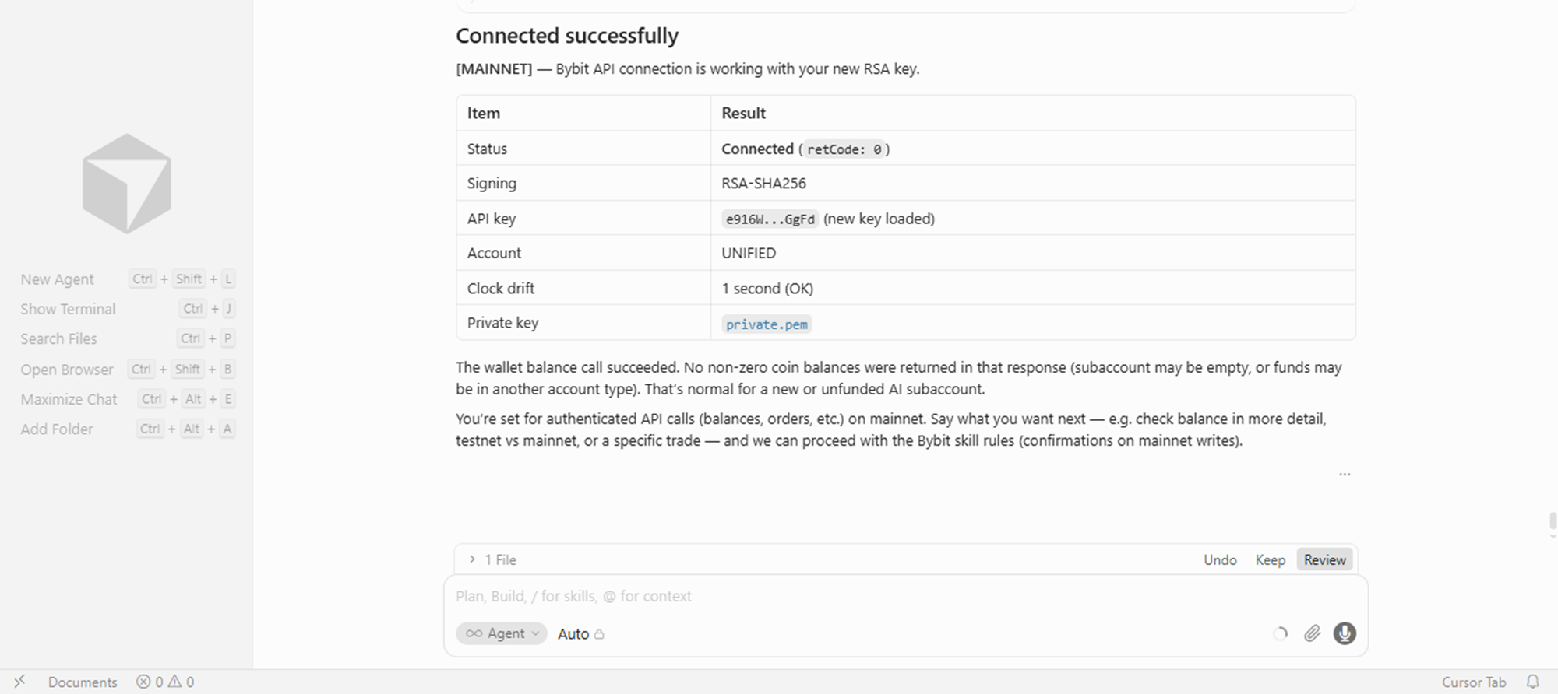Click the [MAINNET] label text
The image size is (1558, 694).
point(494,68)
